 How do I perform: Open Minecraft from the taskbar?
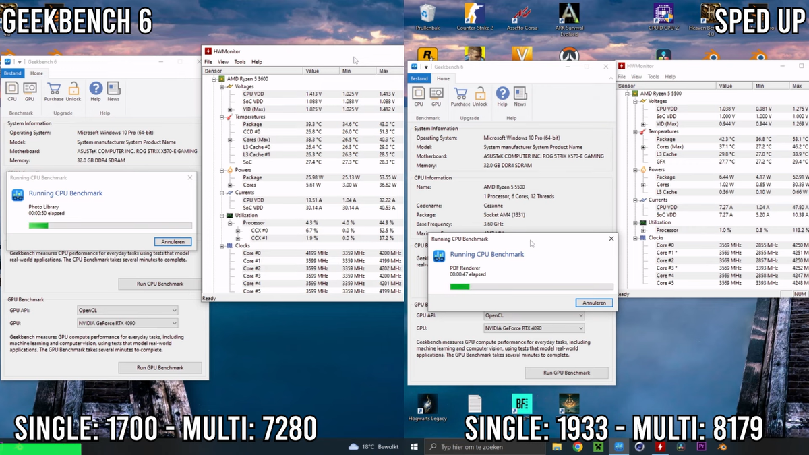coord(598,446)
